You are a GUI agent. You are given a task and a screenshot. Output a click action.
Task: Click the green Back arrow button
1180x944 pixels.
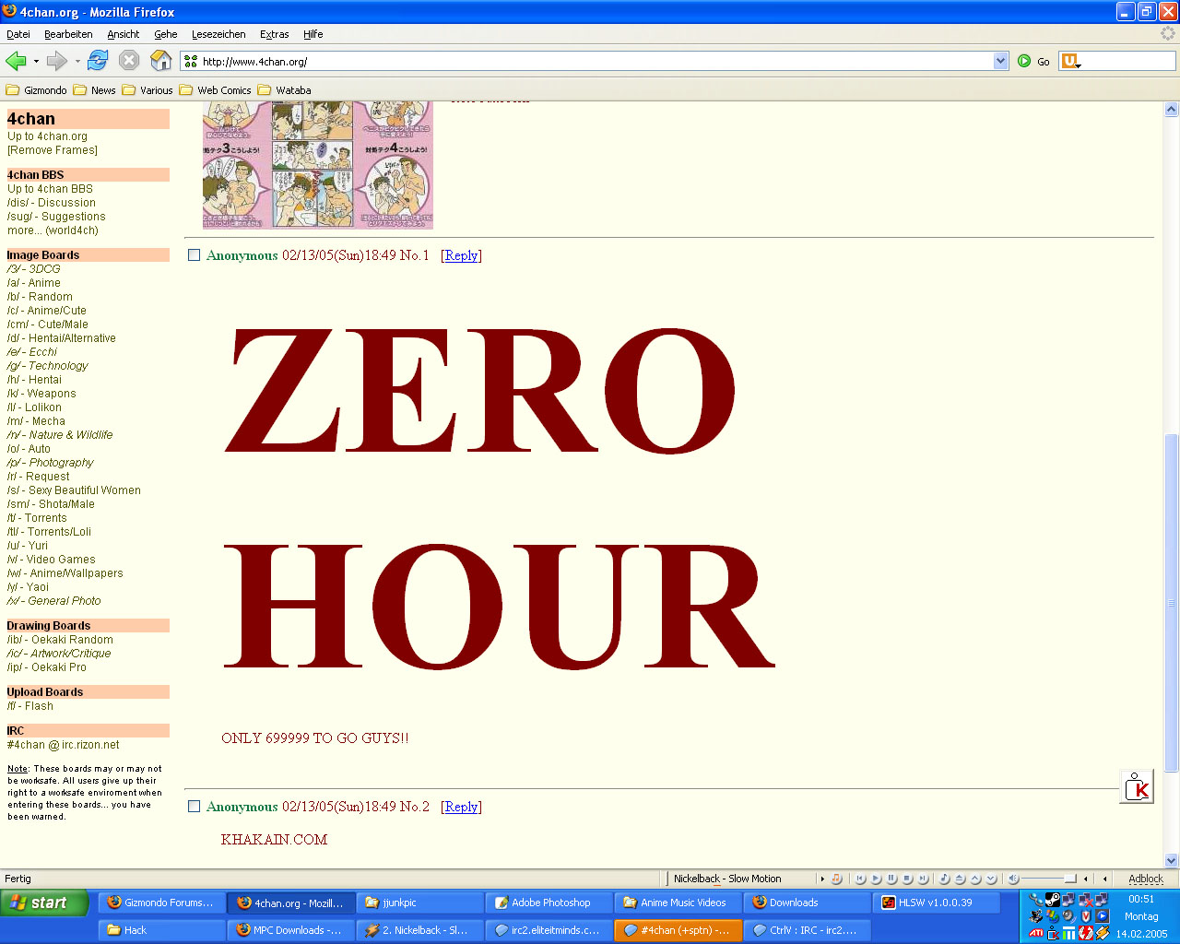click(16, 61)
